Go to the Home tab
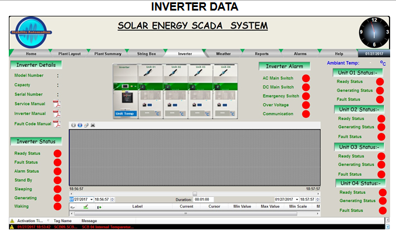Viewport: 396px width, 232px height. point(31,54)
